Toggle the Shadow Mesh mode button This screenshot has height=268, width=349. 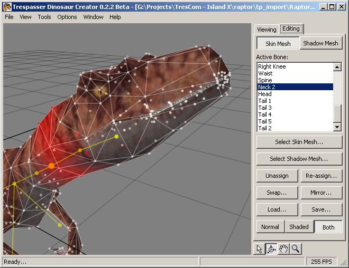click(x=321, y=43)
